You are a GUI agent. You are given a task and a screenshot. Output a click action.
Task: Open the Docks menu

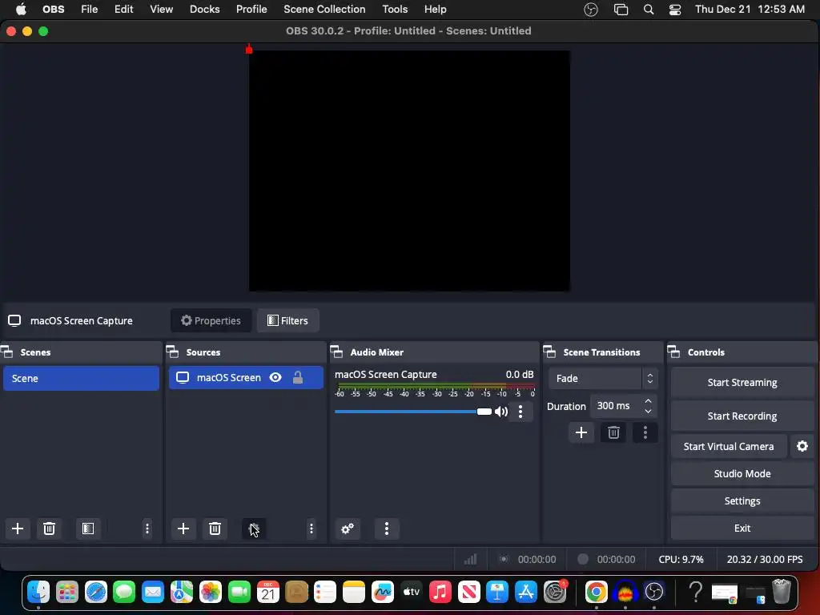[x=204, y=10]
